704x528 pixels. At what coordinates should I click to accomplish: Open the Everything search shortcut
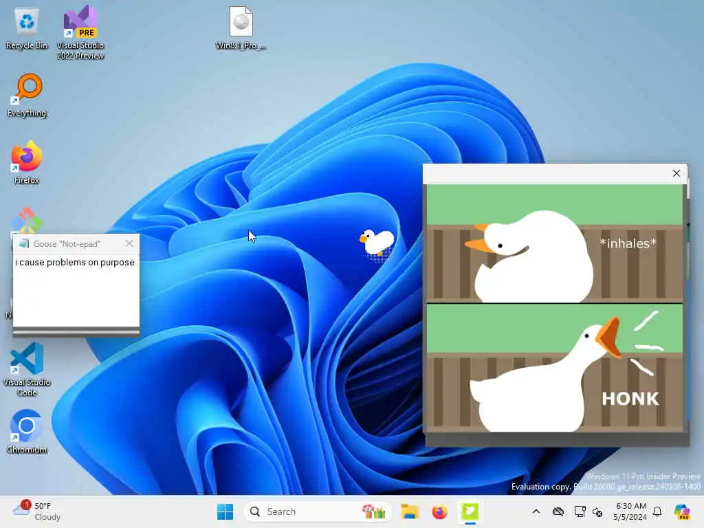[27, 95]
